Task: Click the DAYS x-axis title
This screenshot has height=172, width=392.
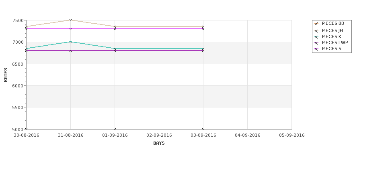Action: pyautogui.click(x=159, y=143)
